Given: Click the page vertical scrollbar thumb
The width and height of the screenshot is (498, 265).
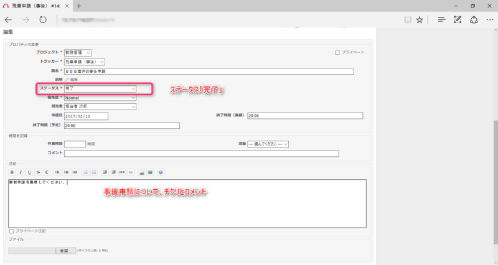Looking at the screenshot, I should 496,182.
